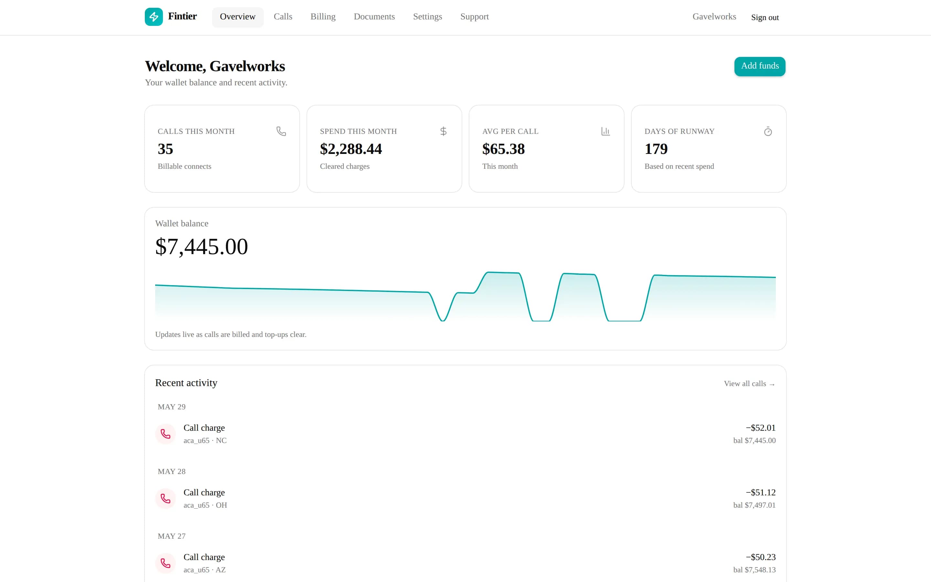This screenshot has width=931, height=582.
Task: Click the aca_u65 · NC call detail
Action: point(205,440)
